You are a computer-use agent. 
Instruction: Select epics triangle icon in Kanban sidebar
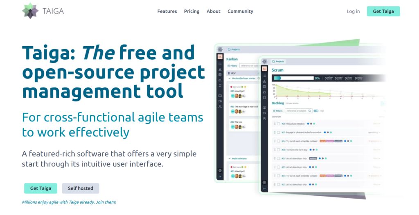coord(220,69)
